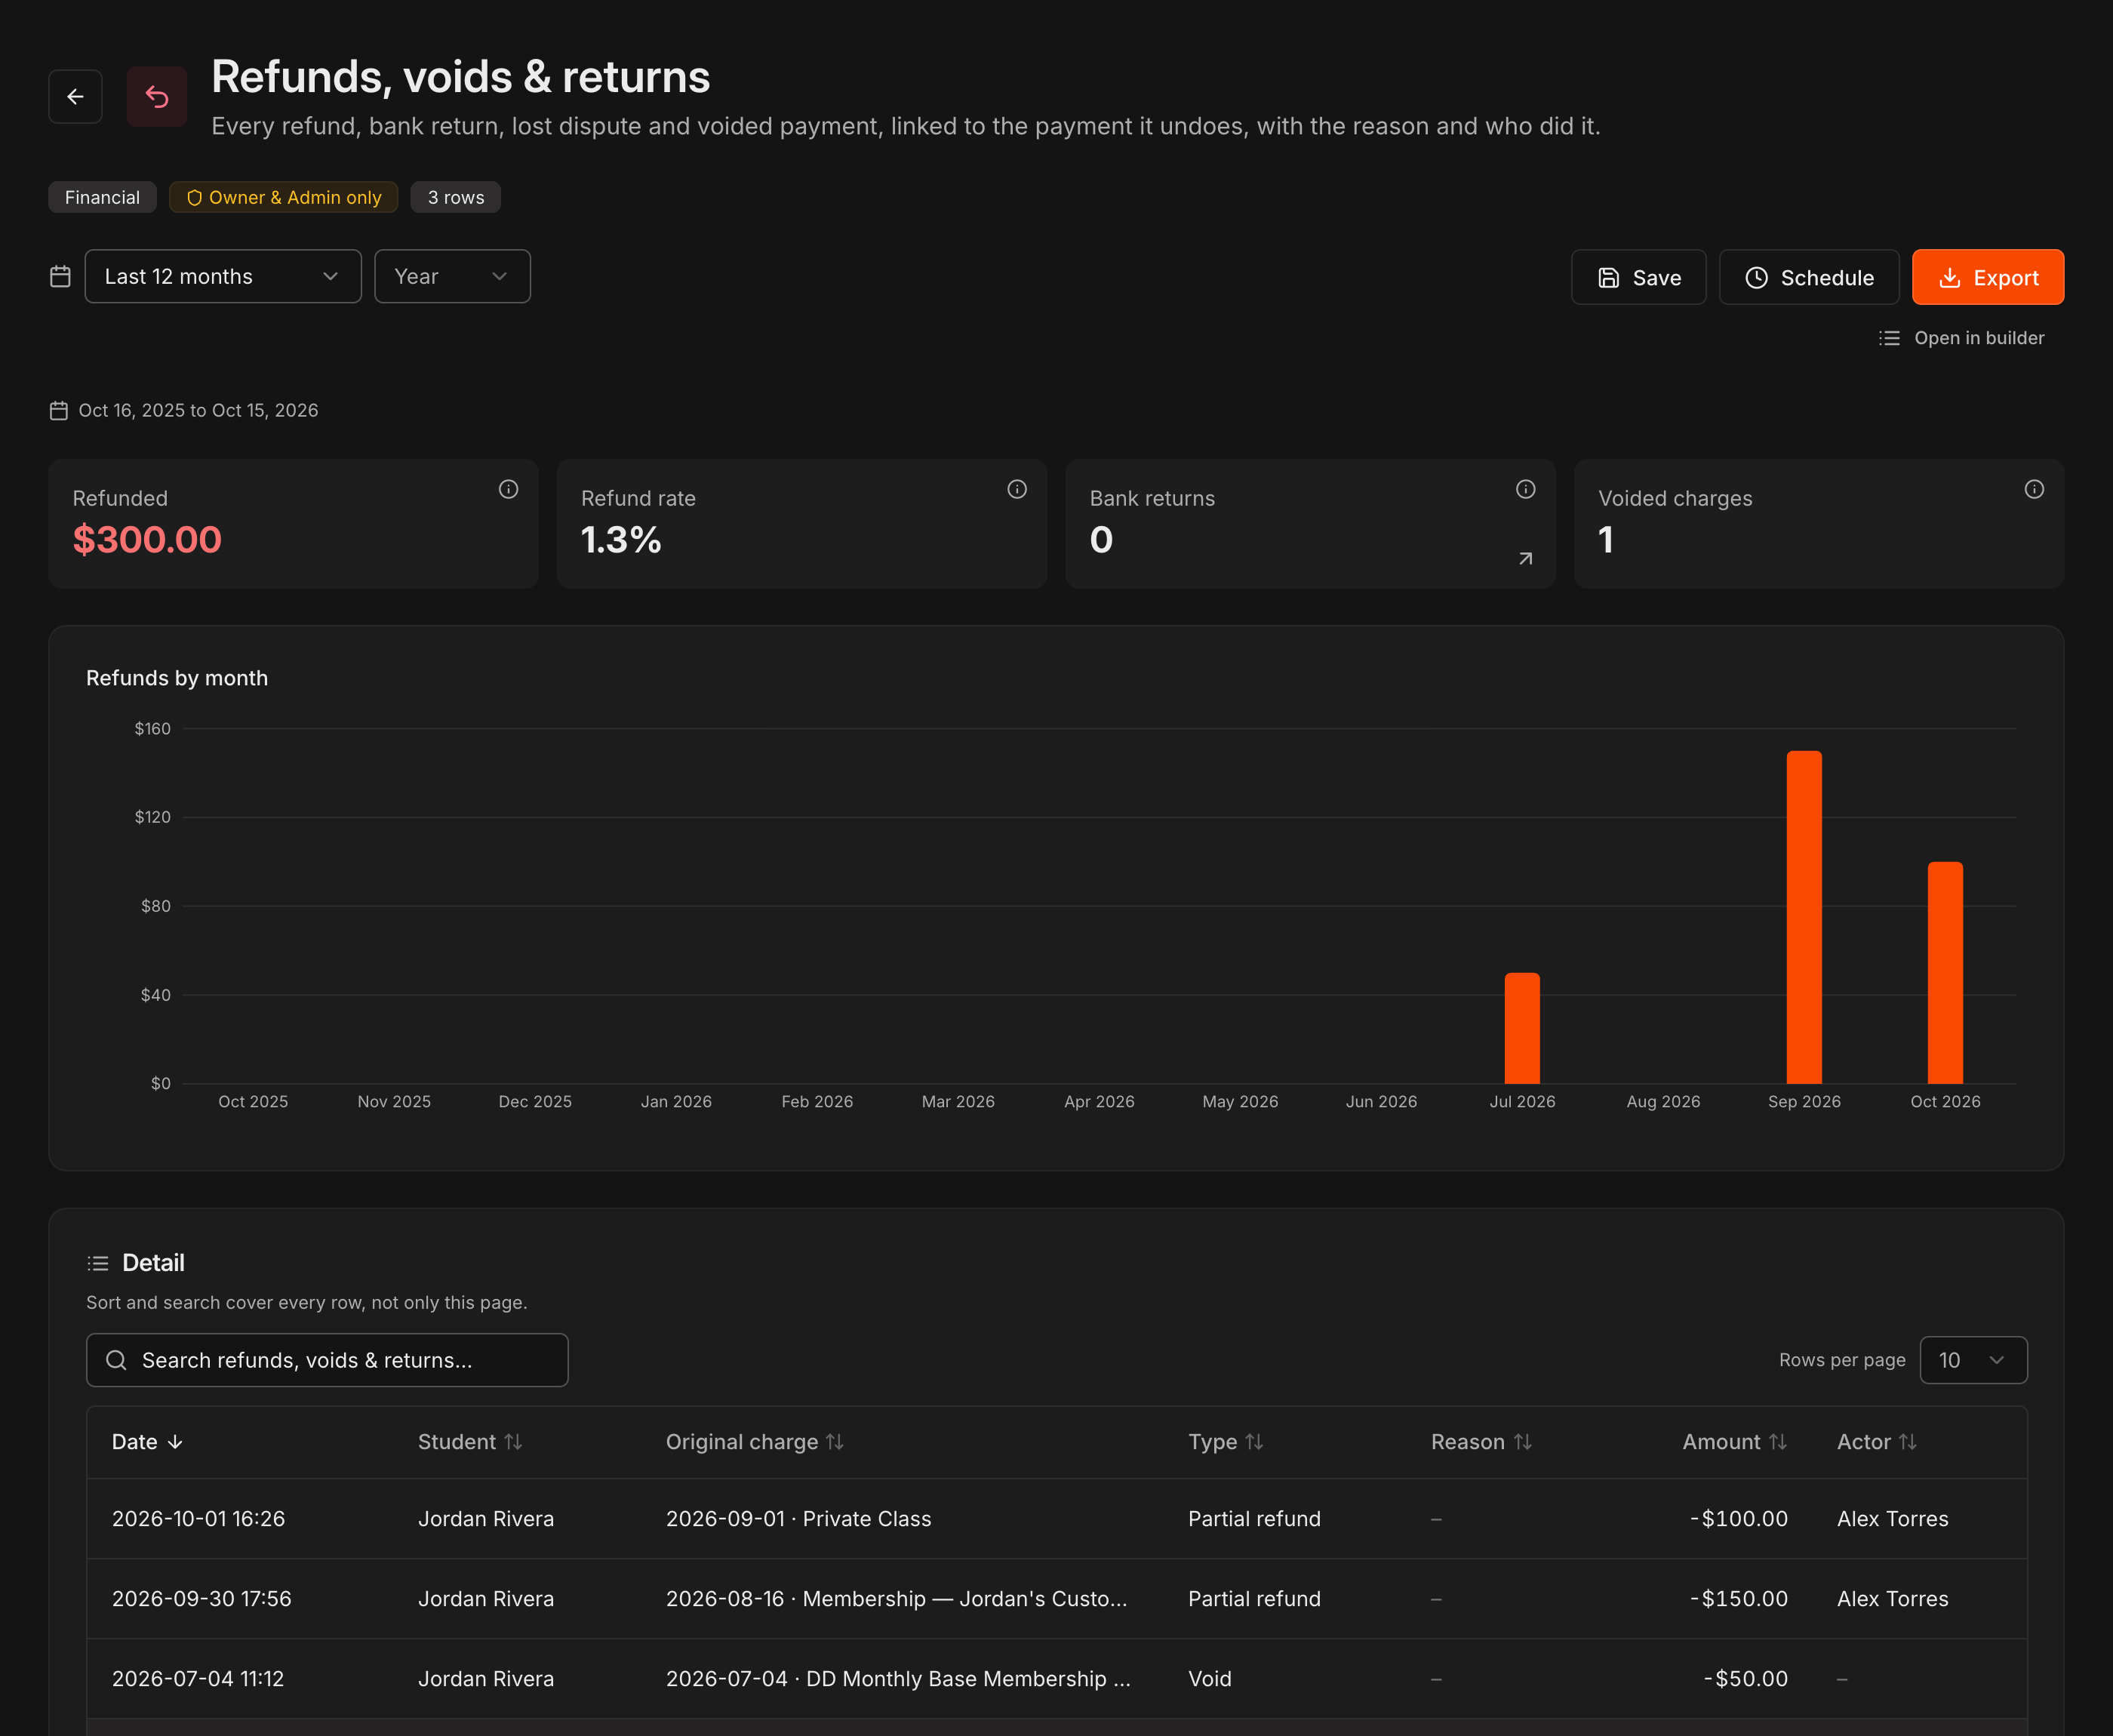Sort by Student column arrows
This screenshot has width=2113, height=1736.
(512, 1442)
